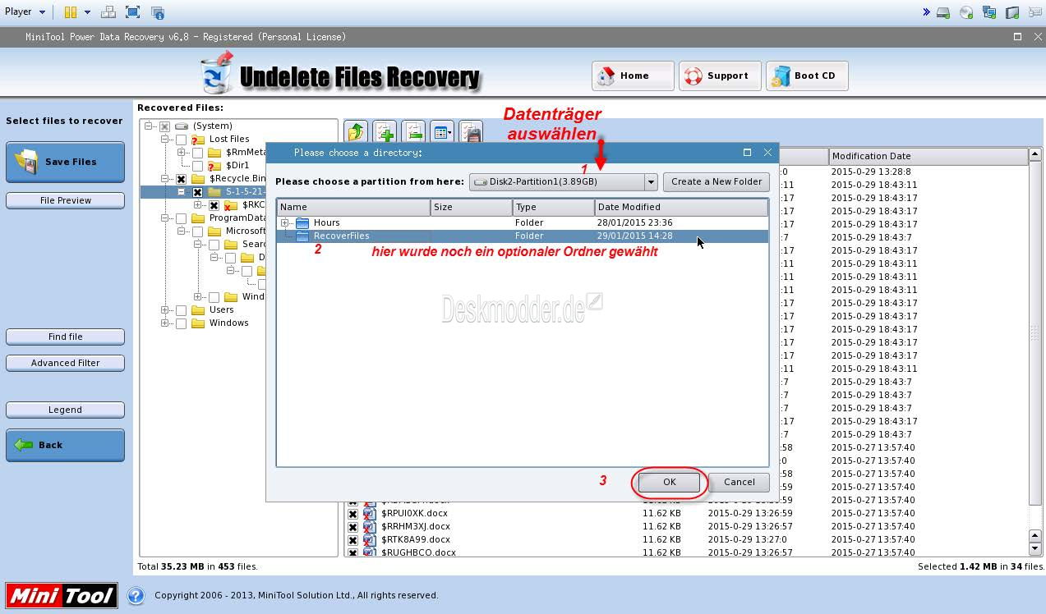Click the VMware printer device icon
The height and width of the screenshot is (614, 1046).
tap(1012, 12)
